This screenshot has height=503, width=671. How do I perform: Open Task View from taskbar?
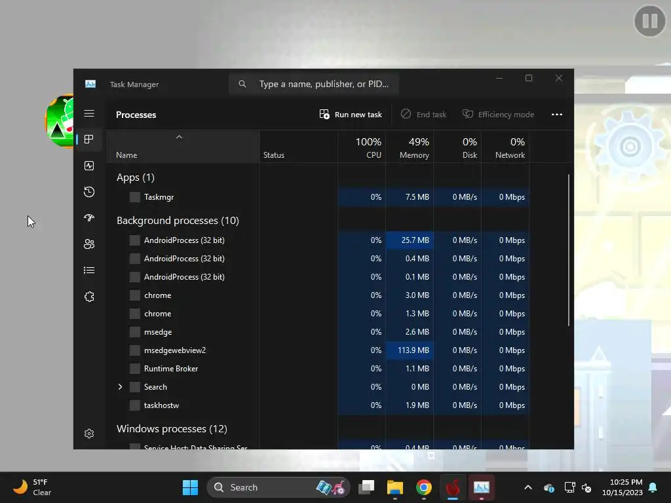366,487
